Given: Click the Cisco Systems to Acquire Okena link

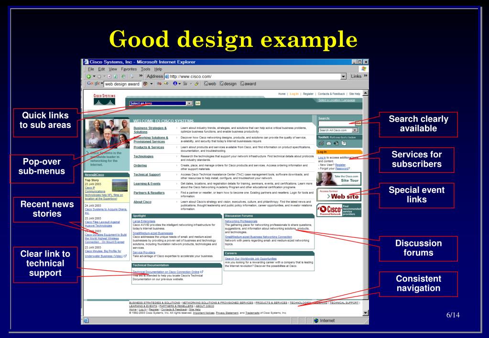Looking at the screenshot, I should point(106,211).
